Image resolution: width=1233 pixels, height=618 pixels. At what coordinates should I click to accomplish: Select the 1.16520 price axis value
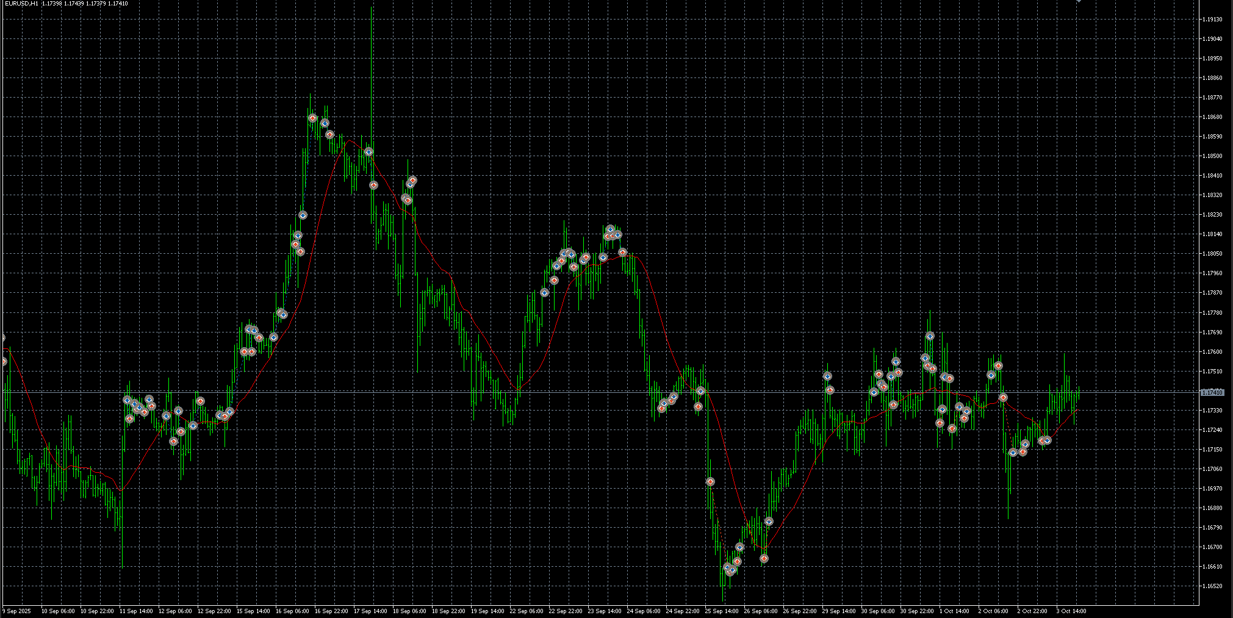[1212, 586]
